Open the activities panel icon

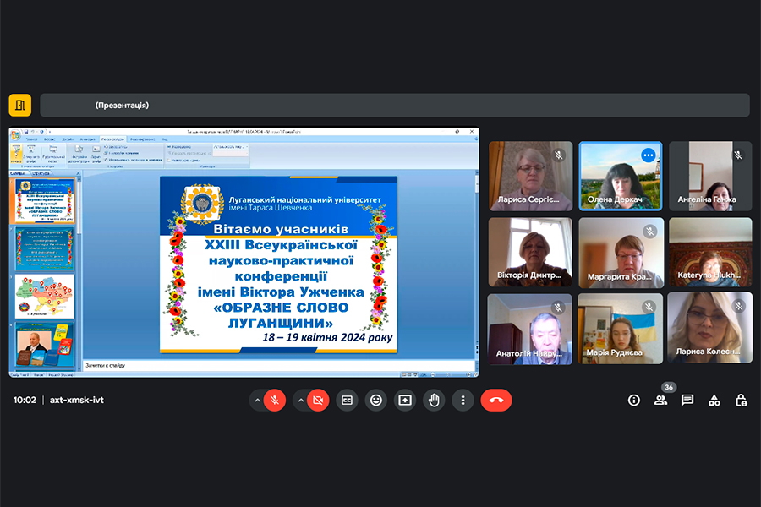click(x=714, y=401)
